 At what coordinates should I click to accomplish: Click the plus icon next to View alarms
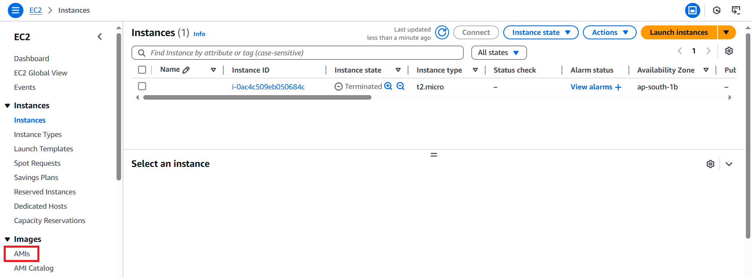pyautogui.click(x=618, y=87)
